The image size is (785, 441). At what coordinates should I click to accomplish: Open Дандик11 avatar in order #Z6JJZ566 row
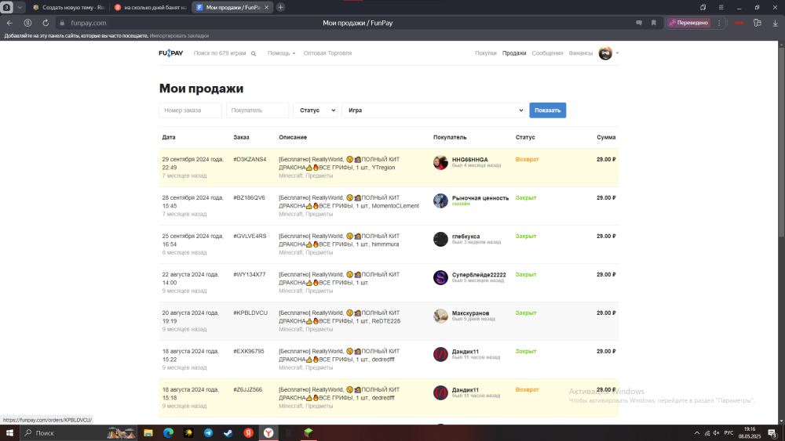(x=440, y=393)
